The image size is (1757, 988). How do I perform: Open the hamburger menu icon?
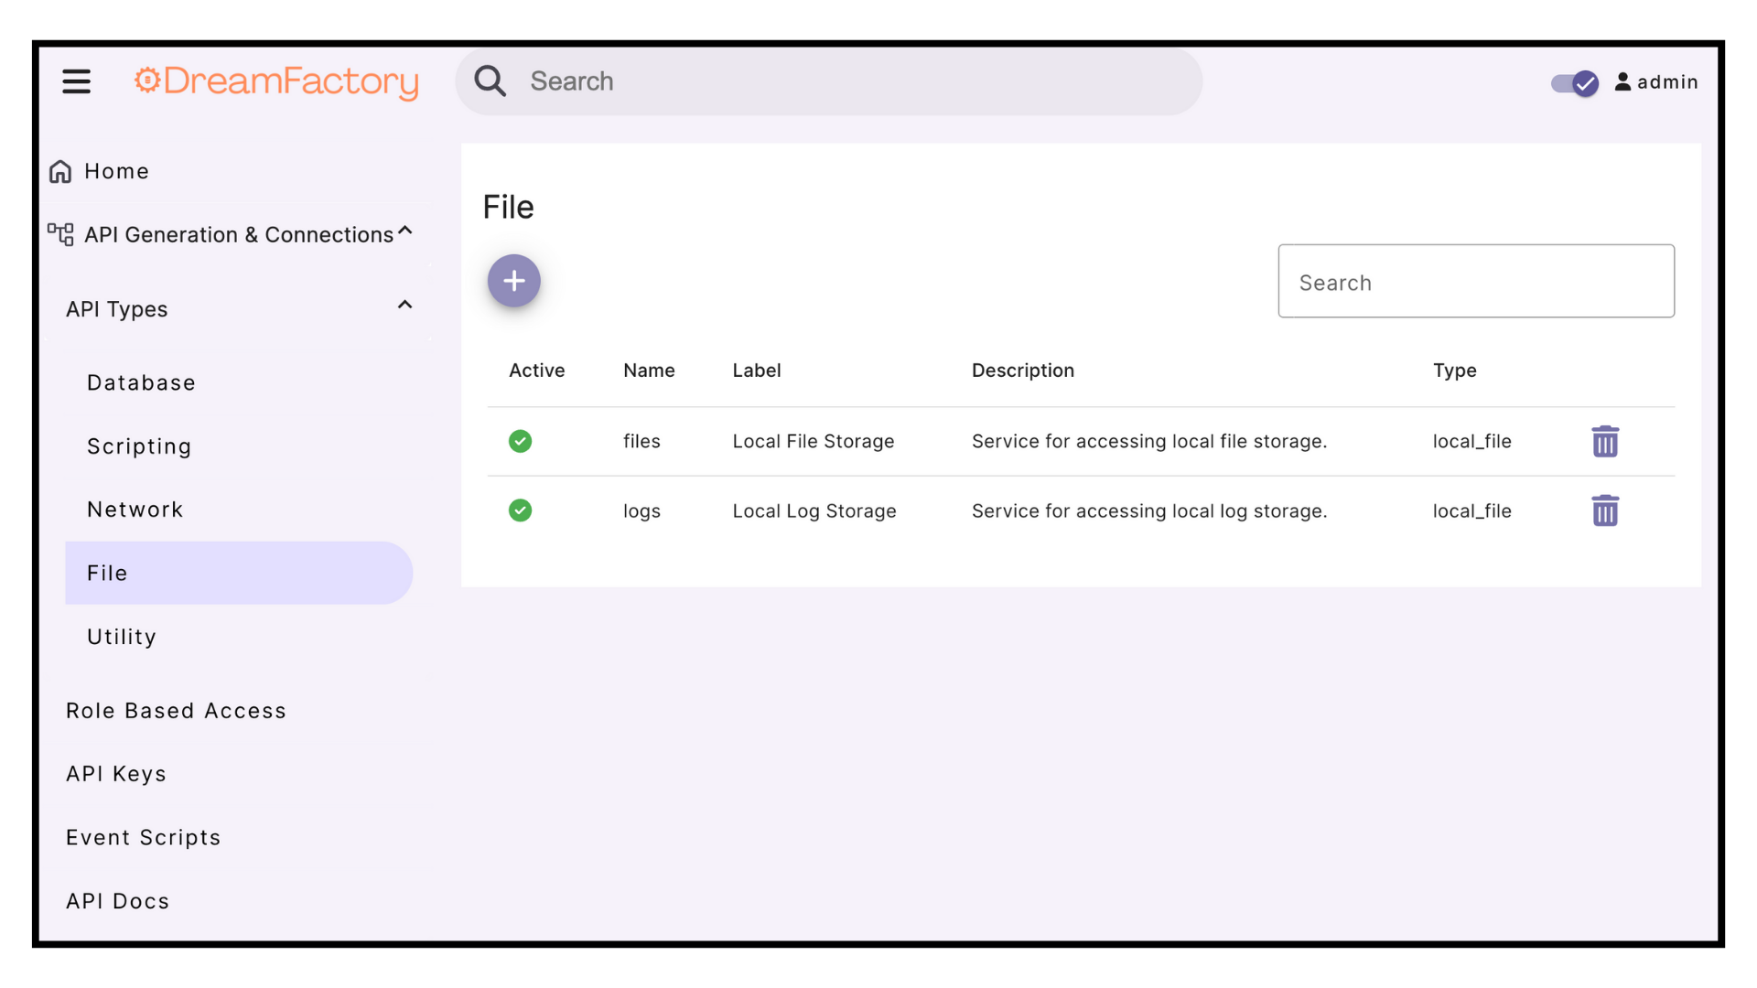coord(76,81)
